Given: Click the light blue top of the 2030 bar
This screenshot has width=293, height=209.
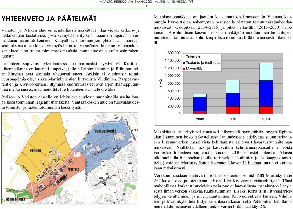Looking at the screenshot, I should (266, 72).
